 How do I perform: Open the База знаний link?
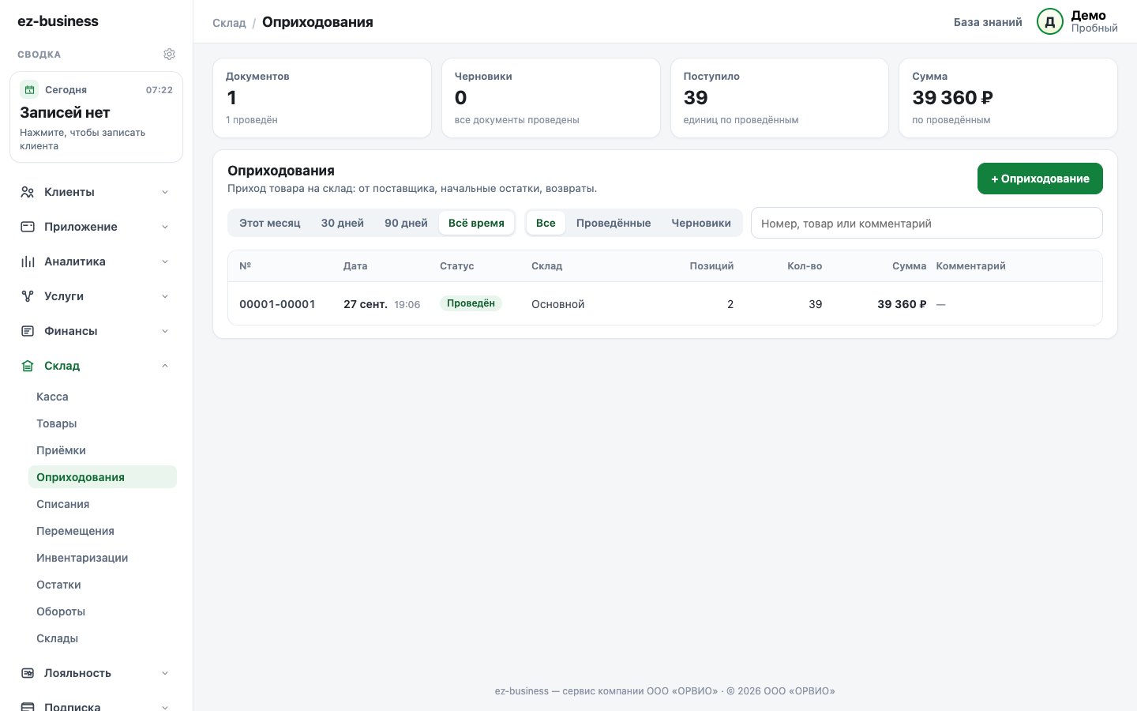point(988,22)
